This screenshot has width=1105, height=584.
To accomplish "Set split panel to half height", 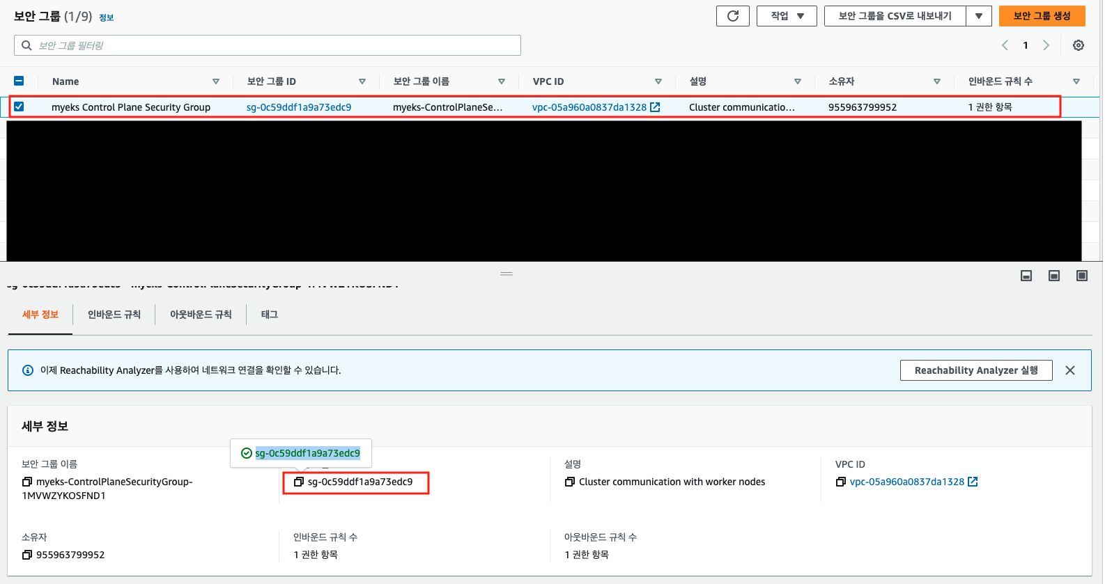I will 1054,276.
